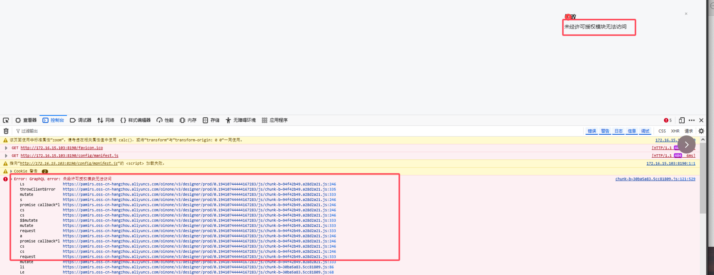
Task: Open the favicon.ico URL link
Action: click(x=62, y=148)
